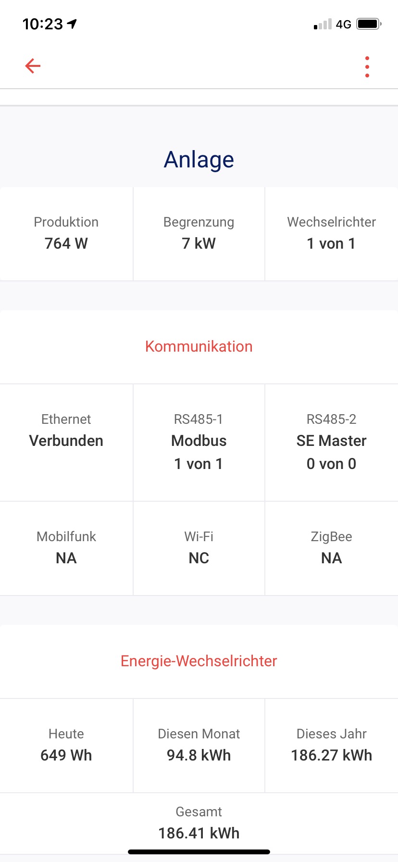Select the Mobilfunk NA cell
This screenshot has width=398, height=862.
click(66, 548)
